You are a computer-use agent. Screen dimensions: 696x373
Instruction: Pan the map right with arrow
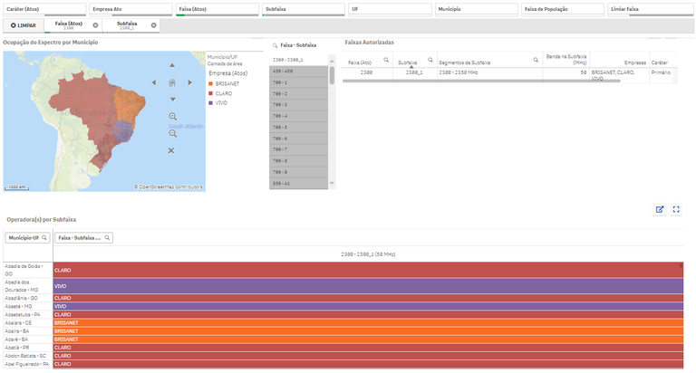pos(188,82)
